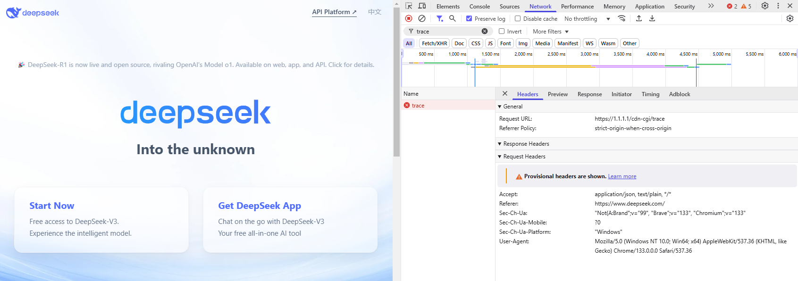
Task: Open the Application tab
Action: (x=649, y=7)
